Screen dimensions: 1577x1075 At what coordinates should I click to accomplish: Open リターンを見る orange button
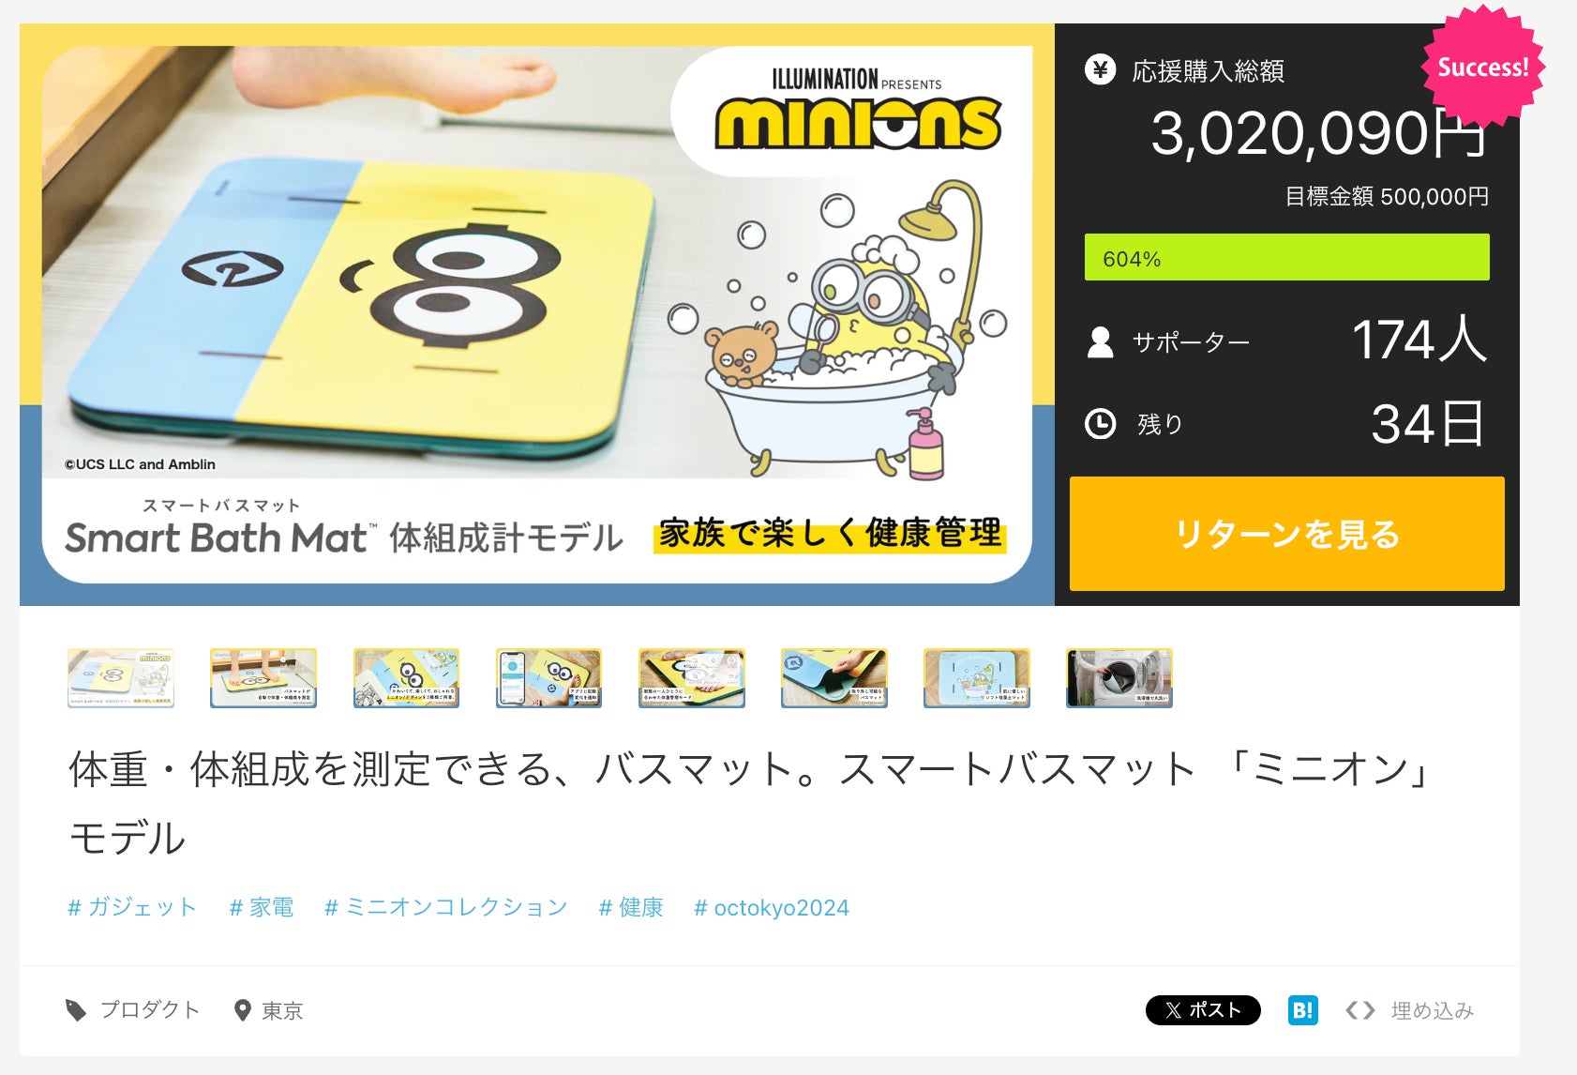(1286, 534)
